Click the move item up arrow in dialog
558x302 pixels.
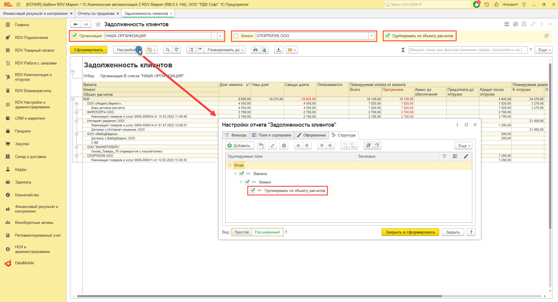coord(298,145)
